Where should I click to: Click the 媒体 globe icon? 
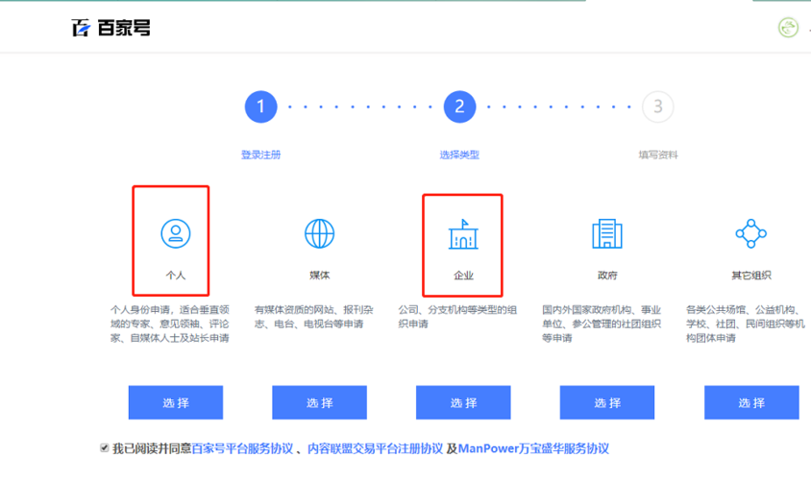(319, 233)
